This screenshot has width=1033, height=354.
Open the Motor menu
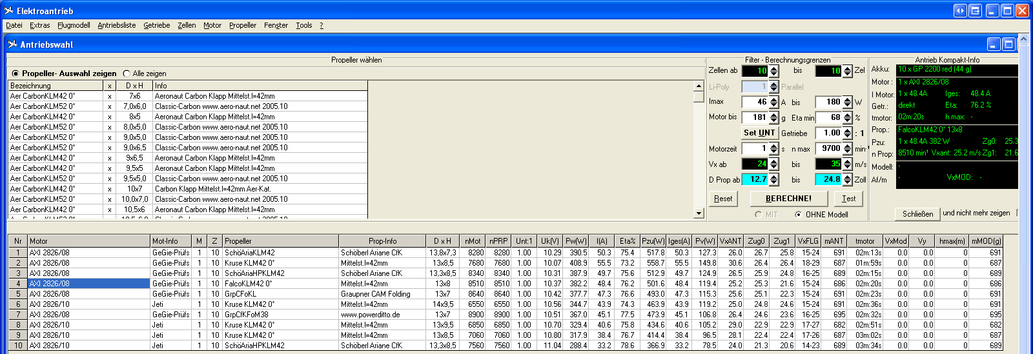point(212,25)
